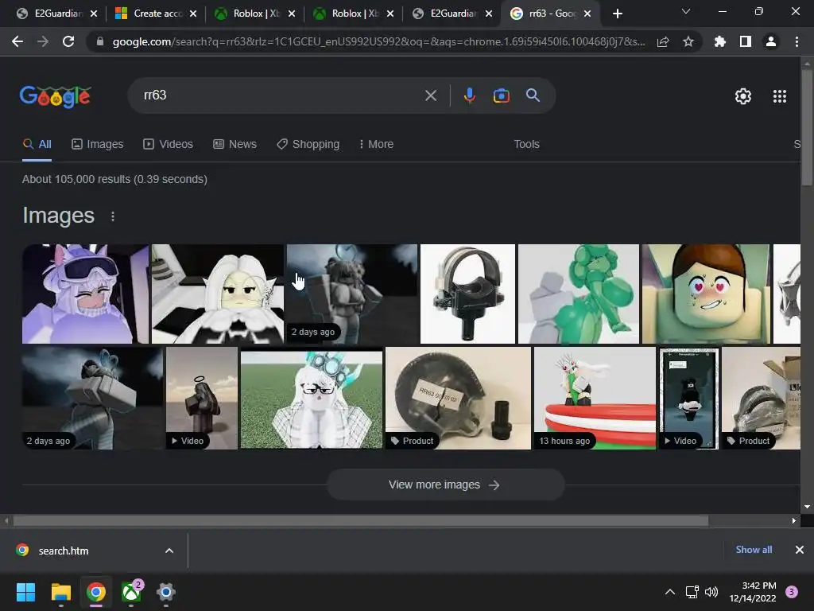Open the Images section three-dot options

coord(113,216)
